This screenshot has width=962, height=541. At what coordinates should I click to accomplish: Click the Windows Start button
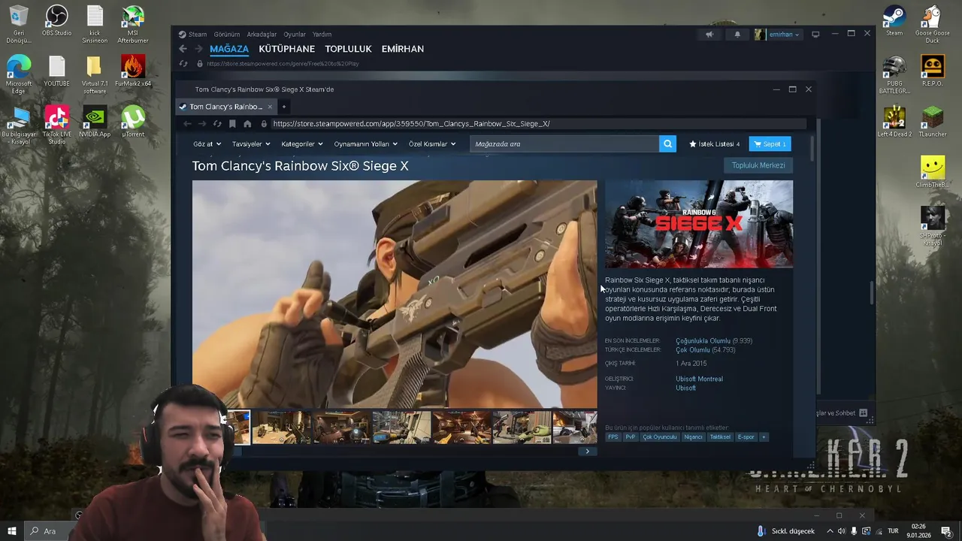12,531
